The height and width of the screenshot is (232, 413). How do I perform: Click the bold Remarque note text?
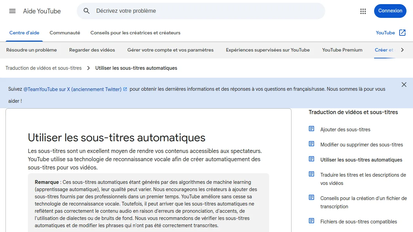47,182
